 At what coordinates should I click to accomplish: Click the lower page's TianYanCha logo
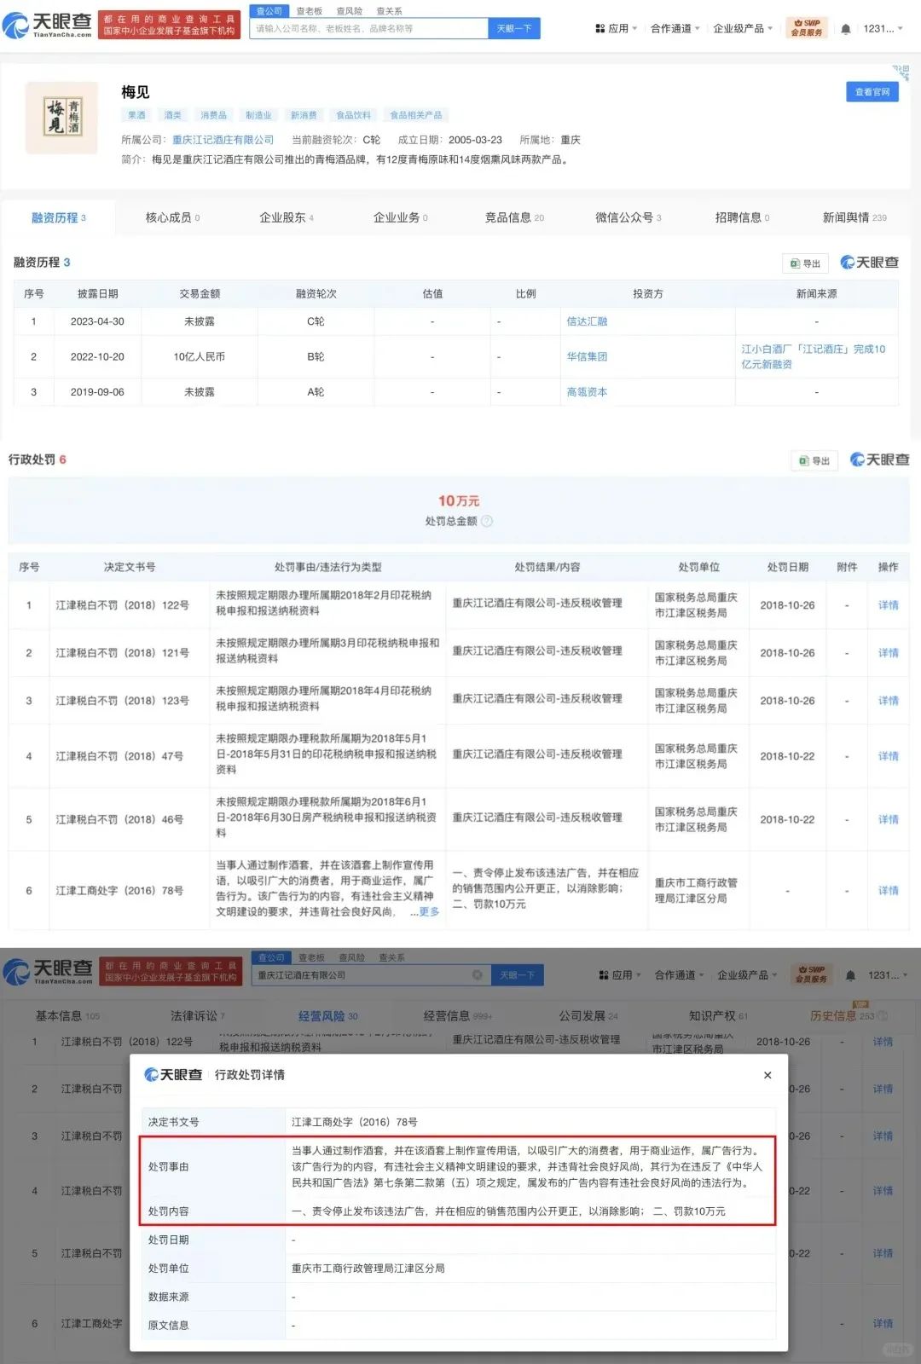(x=49, y=971)
